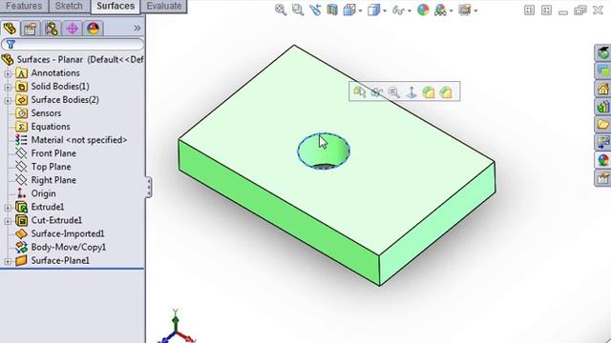Open the Evaluate tab

click(163, 7)
